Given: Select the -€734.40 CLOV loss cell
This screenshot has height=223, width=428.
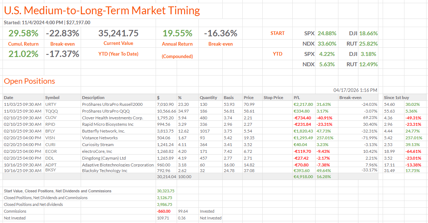Looking at the screenshot, I should click(x=302, y=118).
